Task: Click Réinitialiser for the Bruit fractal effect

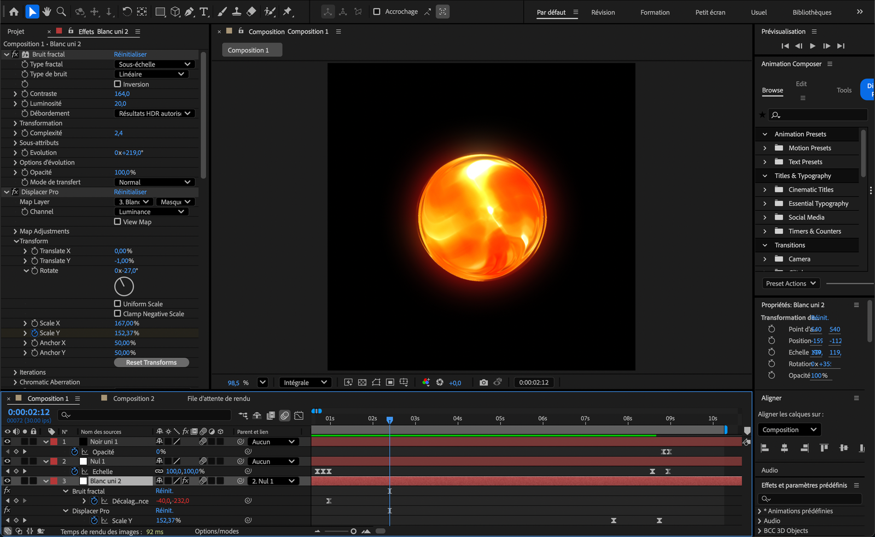Action: coord(130,54)
